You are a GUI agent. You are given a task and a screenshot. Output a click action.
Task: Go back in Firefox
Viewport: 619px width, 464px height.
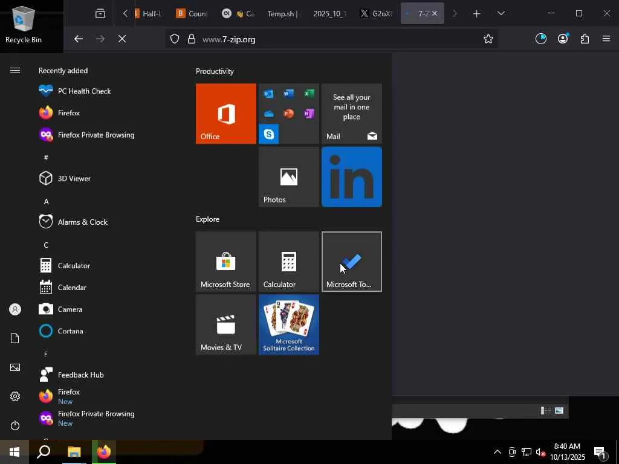[79, 39]
